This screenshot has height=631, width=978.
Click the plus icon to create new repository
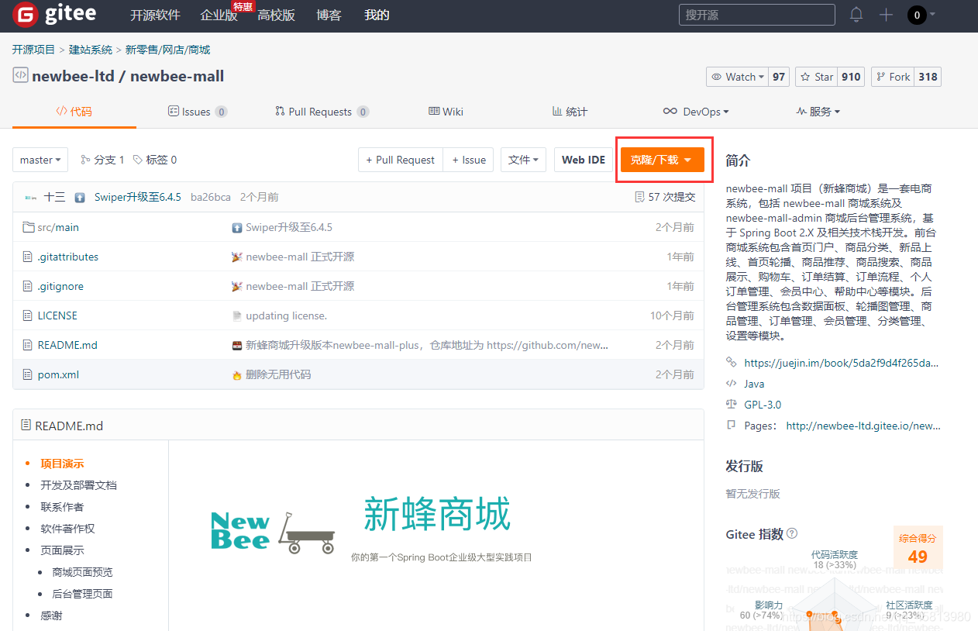click(885, 14)
